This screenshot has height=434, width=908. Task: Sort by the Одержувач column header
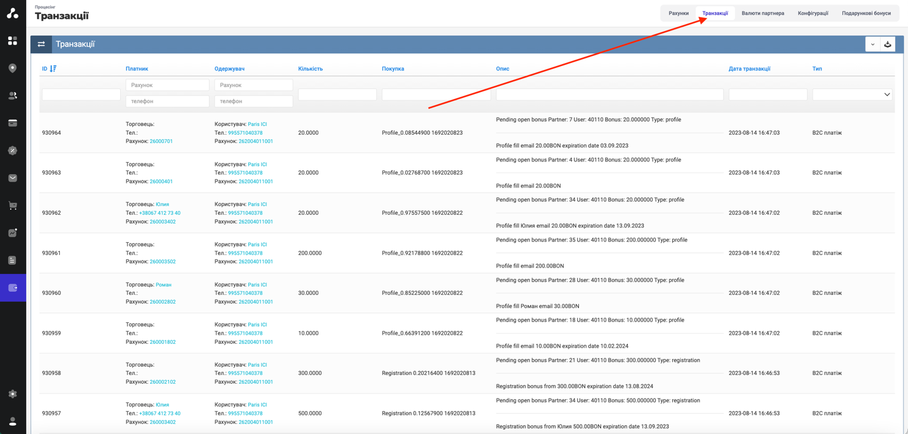coord(229,69)
